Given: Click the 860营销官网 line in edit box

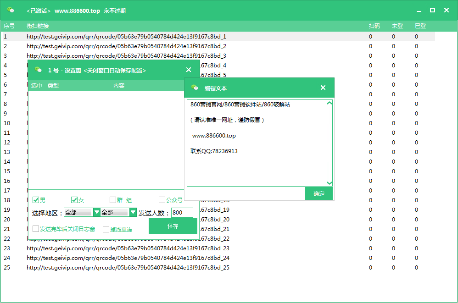Looking at the screenshot, I should point(240,105).
